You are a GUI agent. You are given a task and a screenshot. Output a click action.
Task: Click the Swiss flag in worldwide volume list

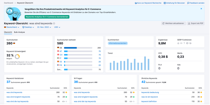58,55
